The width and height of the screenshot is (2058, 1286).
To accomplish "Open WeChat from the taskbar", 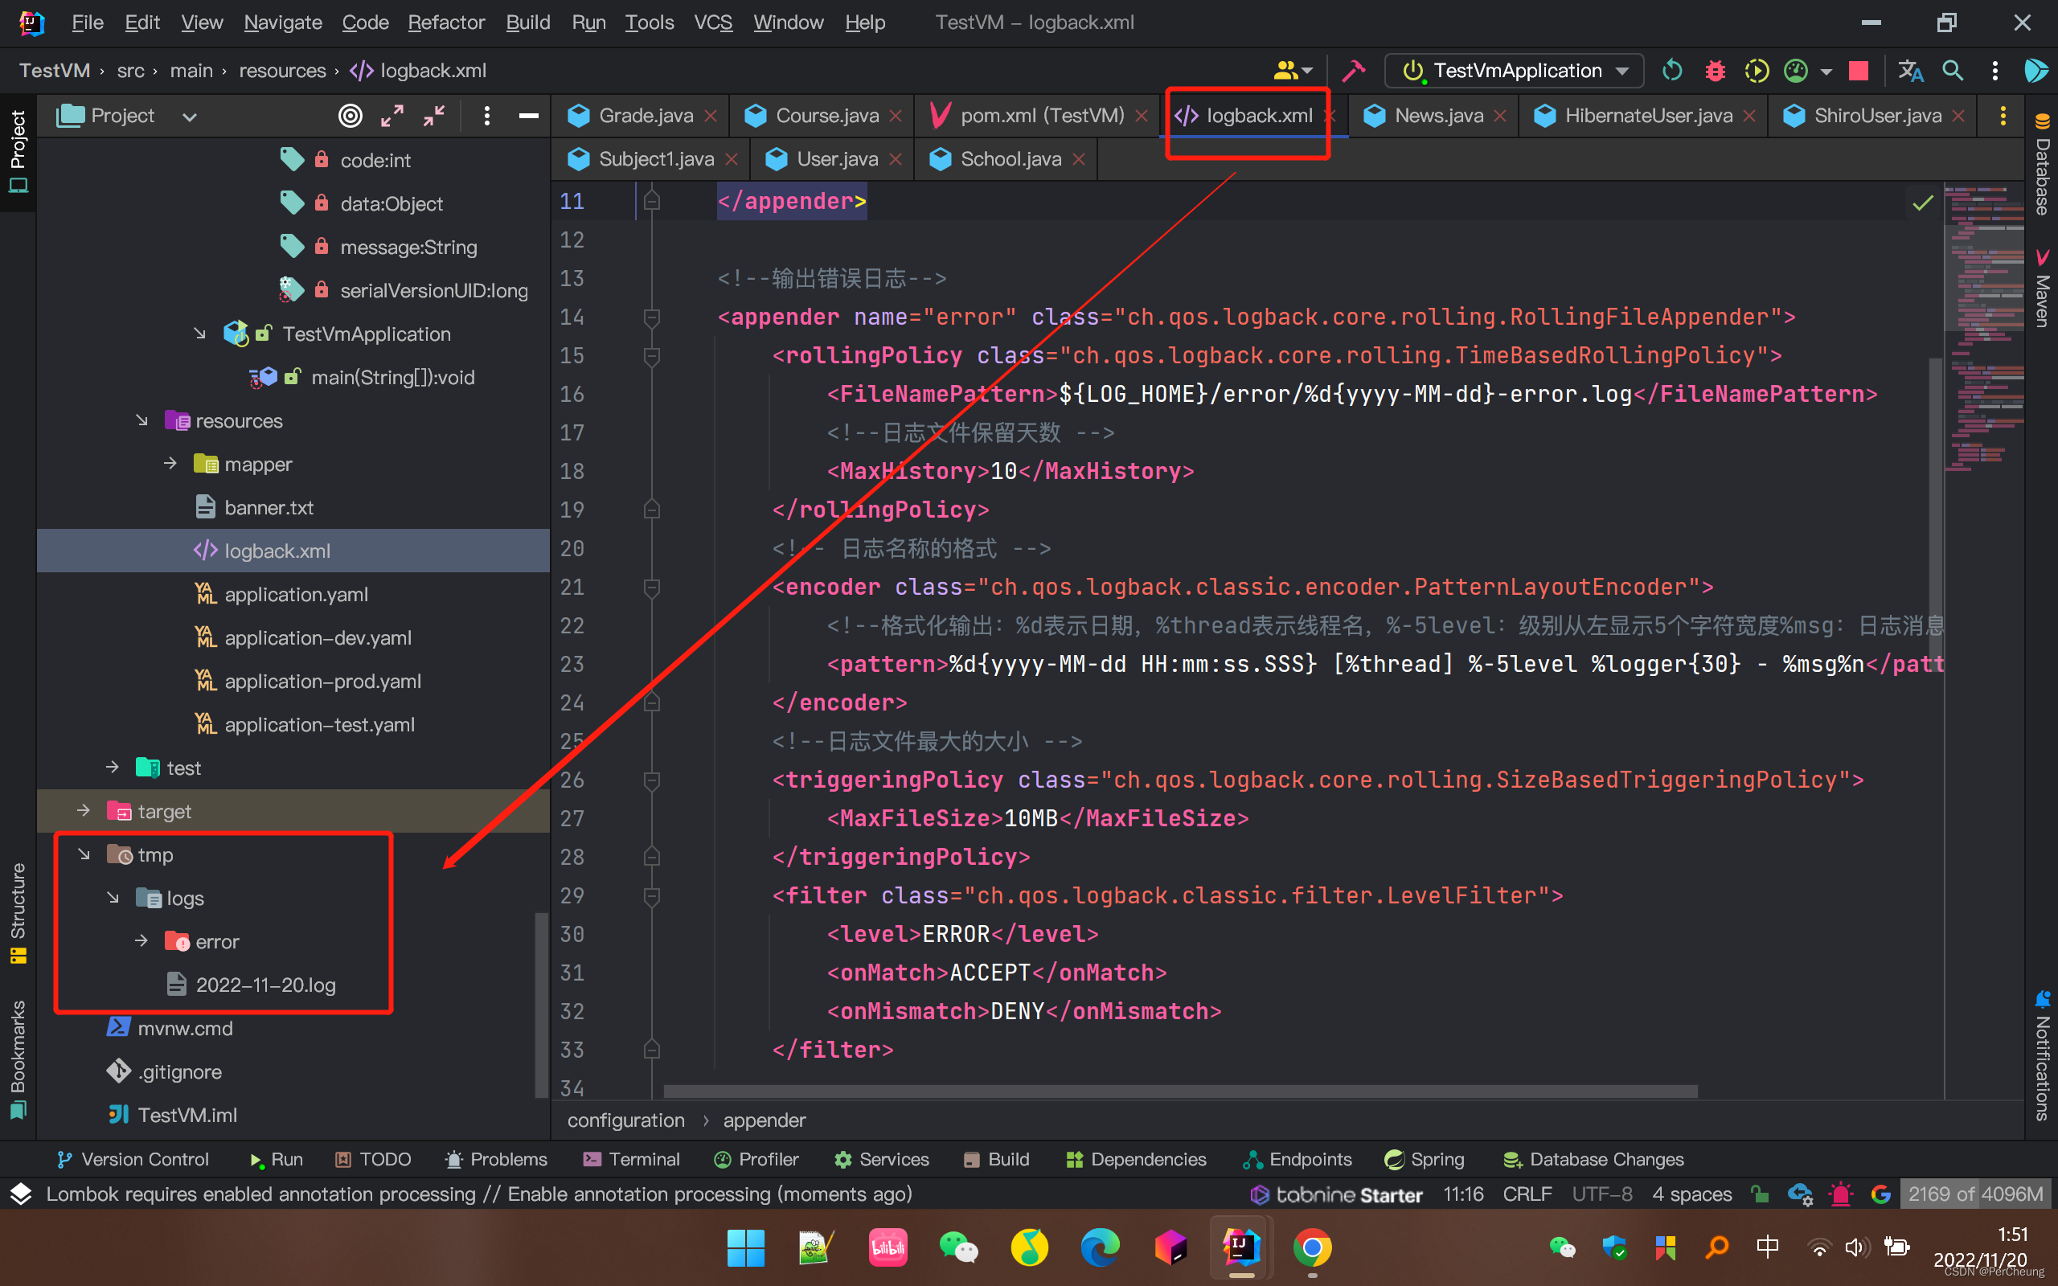I will click(x=958, y=1247).
